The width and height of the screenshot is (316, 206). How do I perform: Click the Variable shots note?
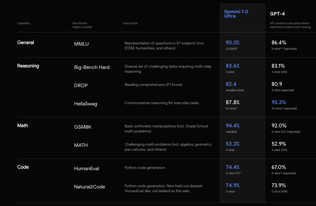click(235, 90)
